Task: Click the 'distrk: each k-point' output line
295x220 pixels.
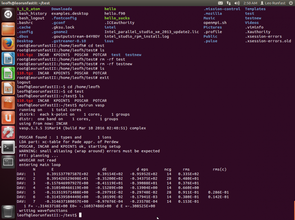Action: tap(74, 114)
